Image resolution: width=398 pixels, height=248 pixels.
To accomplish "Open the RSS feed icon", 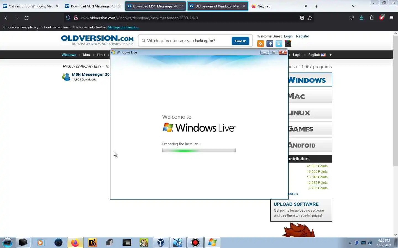I will (x=261, y=44).
